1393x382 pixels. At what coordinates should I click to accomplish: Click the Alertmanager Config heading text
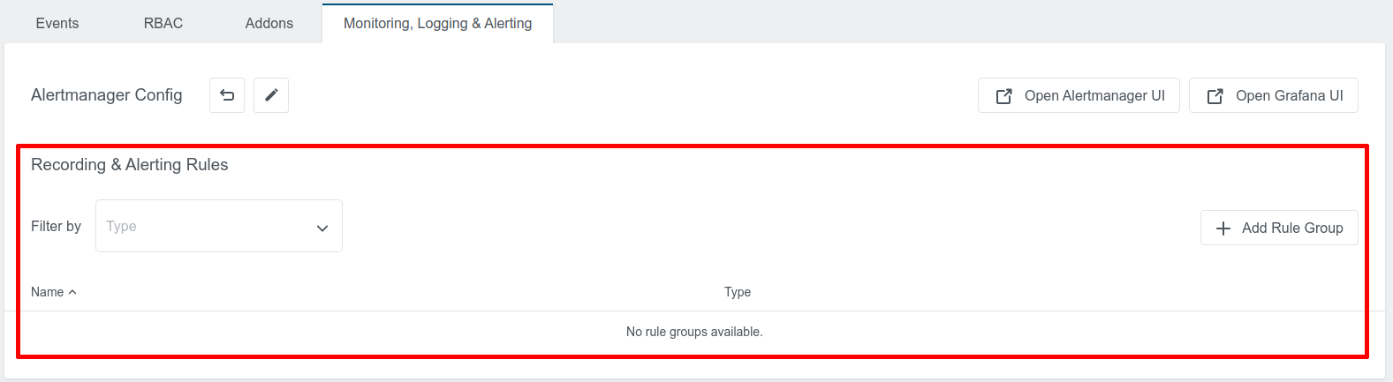107,95
